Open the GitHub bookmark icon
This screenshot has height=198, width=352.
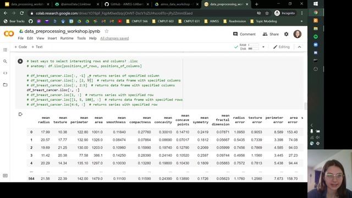tap(31, 21)
